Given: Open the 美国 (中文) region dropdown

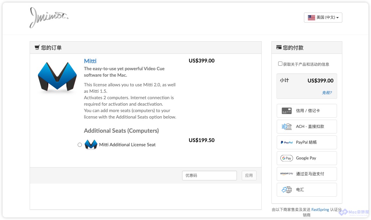Looking at the screenshot, I should tap(323, 17).
